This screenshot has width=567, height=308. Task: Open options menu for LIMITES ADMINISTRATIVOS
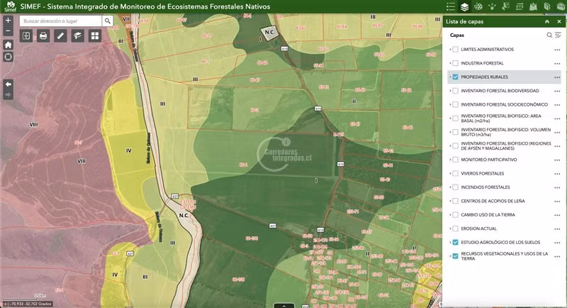coord(557,50)
